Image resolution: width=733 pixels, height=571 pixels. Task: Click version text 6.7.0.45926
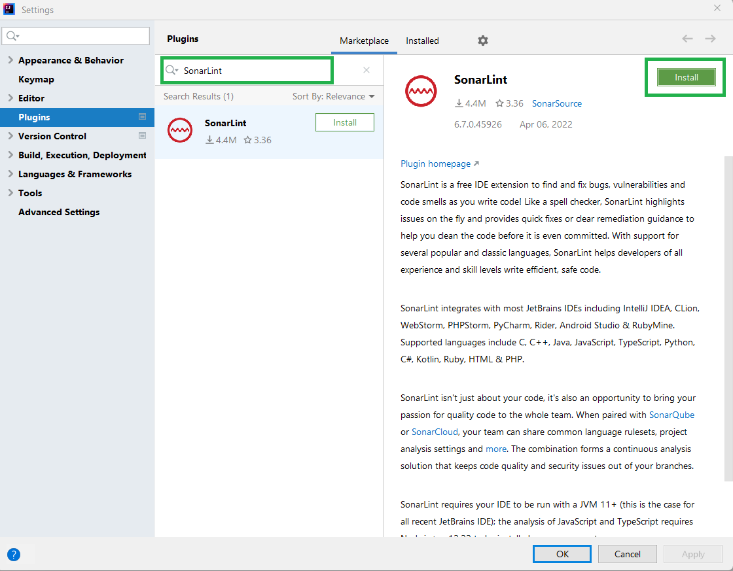click(478, 124)
